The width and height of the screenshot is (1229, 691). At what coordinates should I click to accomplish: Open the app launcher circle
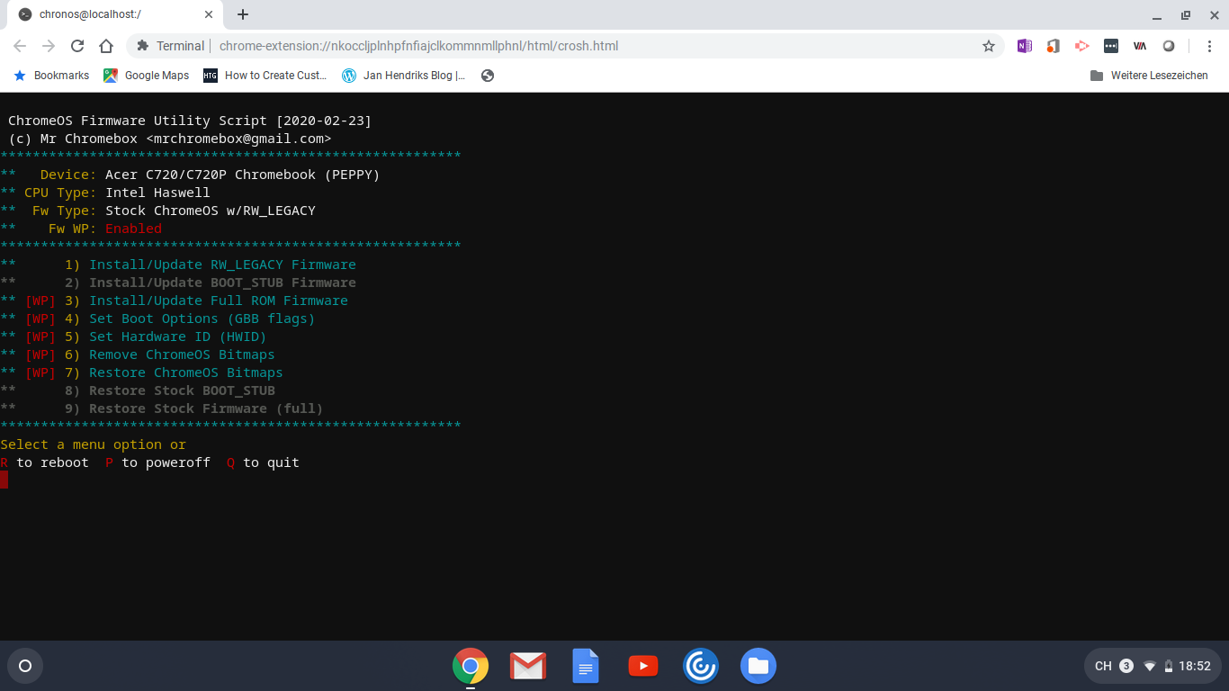(x=25, y=666)
